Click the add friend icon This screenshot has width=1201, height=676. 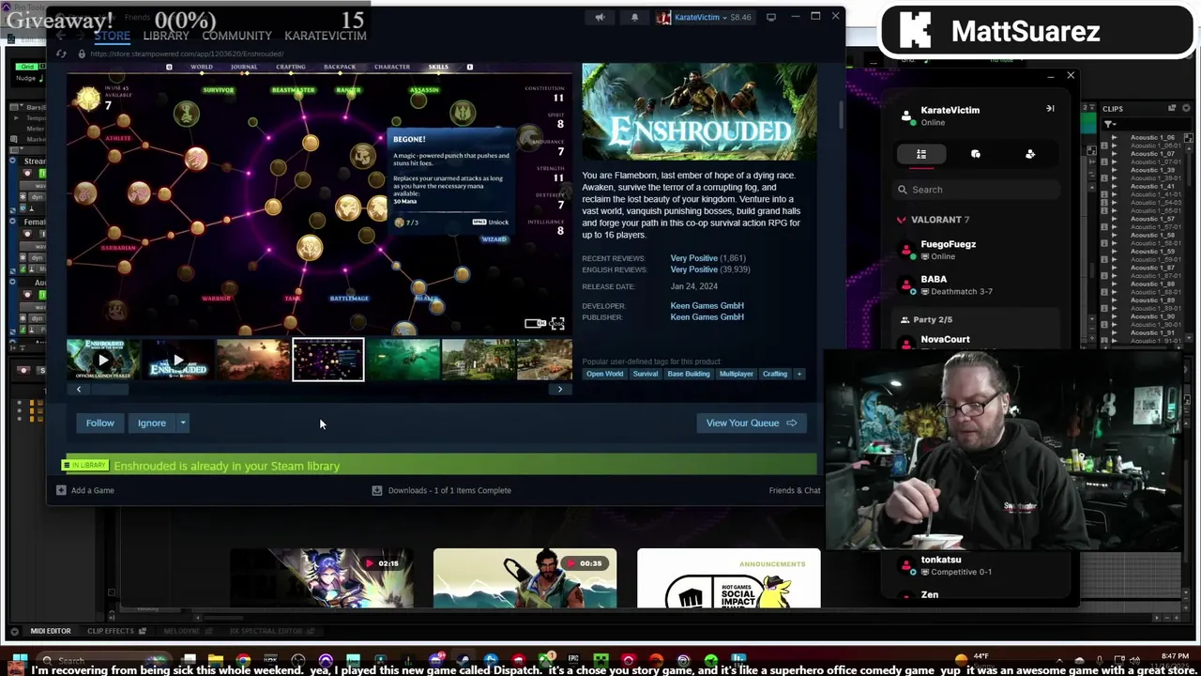pos(1030,154)
